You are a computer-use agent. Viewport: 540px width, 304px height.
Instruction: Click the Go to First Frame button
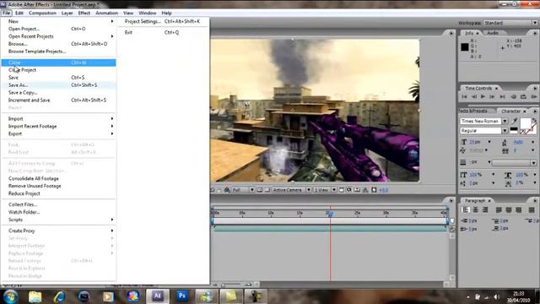tap(464, 97)
